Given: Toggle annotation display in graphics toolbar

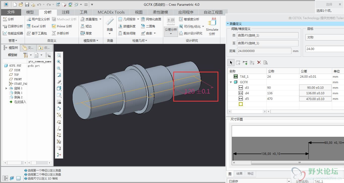Looking at the screenshot, I should point(59,148).
